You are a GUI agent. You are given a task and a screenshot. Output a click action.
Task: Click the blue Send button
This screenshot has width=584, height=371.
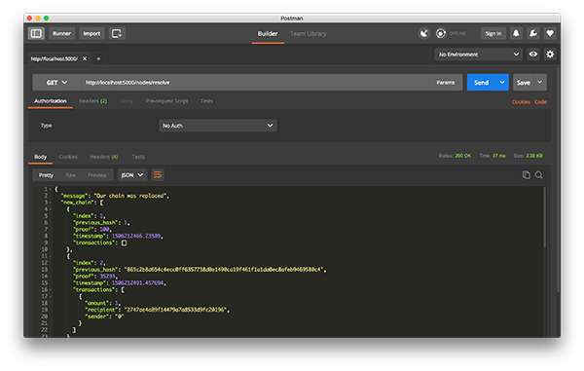point(481,83)
